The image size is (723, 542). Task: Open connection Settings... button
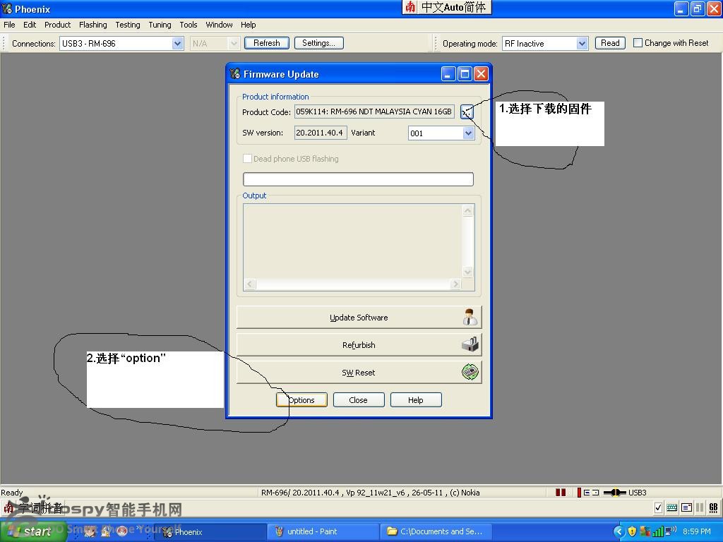pyautogui.click(x=318, y=43)
